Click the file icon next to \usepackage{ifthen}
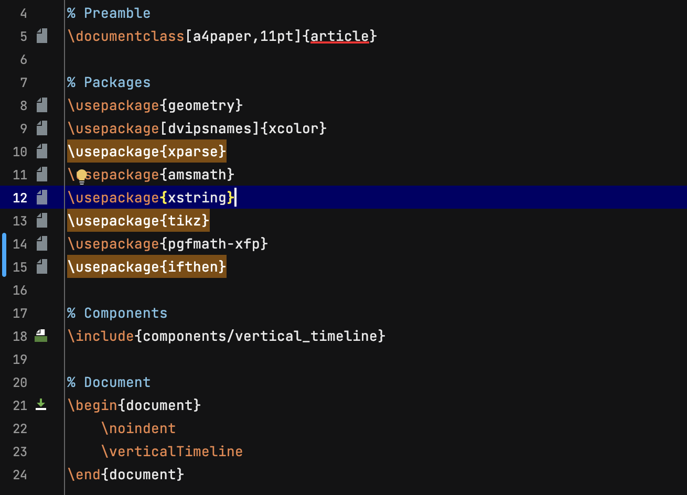687x495 pixels. coord(42,266)
